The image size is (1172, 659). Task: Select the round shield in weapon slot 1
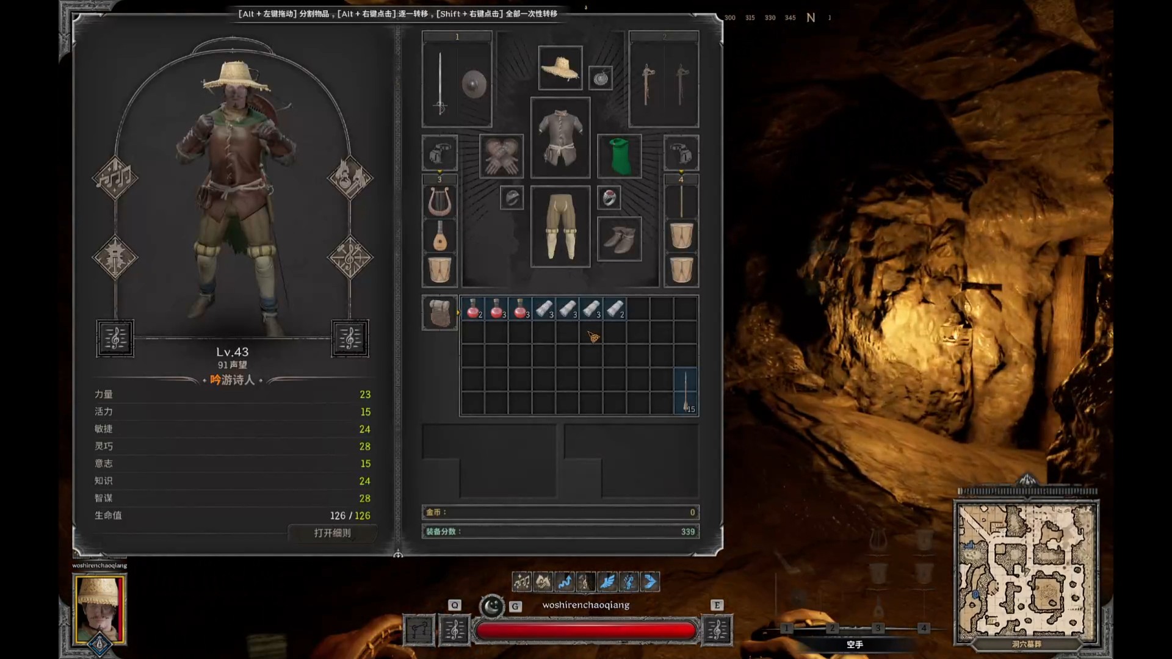[x=474, y=84]
